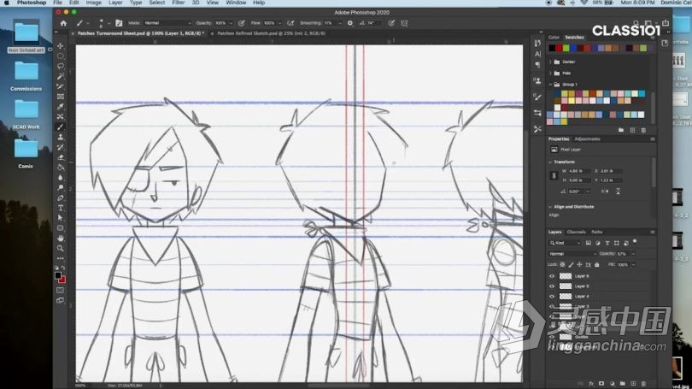The image size is (692, 389).
Task: Toggle lock transparent pixels
Action: coord(562,264)
